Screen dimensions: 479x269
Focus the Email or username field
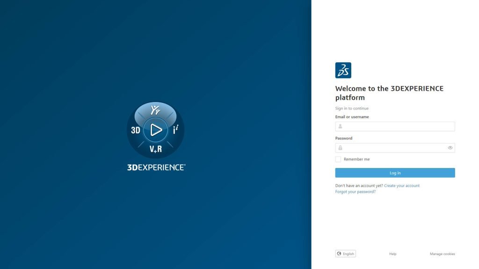[x=395, y=126]
